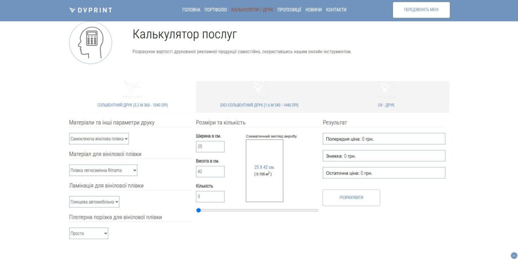The image size is (518, 260).
Task: Open the Пропозиції menu link
Action: (x=289, y=10)
